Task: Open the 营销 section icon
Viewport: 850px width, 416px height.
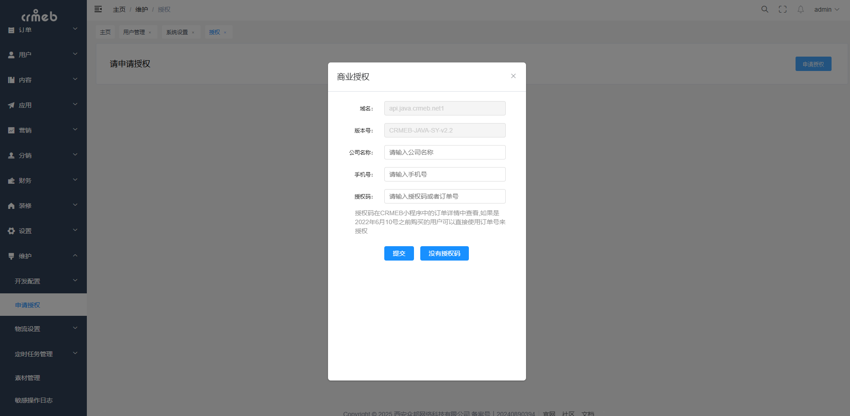Action: coord(11,130)
